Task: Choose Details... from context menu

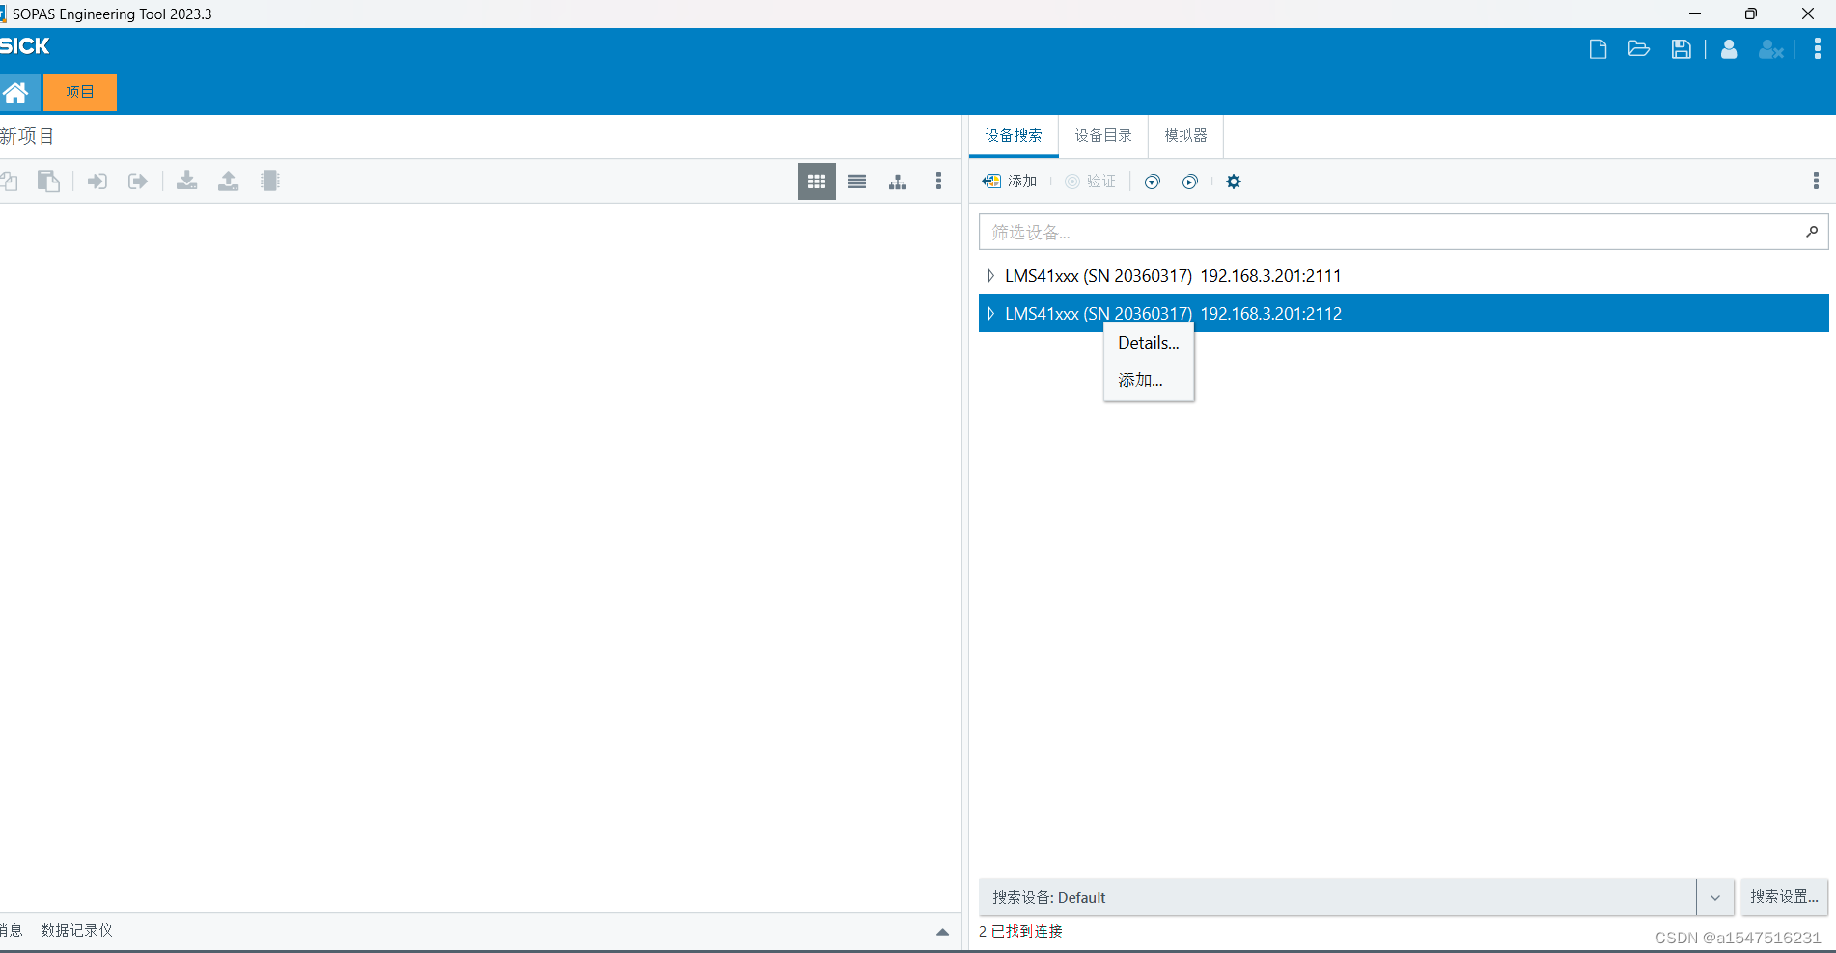Action: tap(1149, 343)
